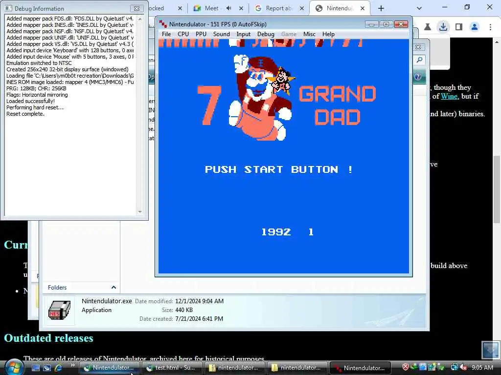
Task: Click the 'Emulation switched to NTSC' log line
Action: click(39, 63)
